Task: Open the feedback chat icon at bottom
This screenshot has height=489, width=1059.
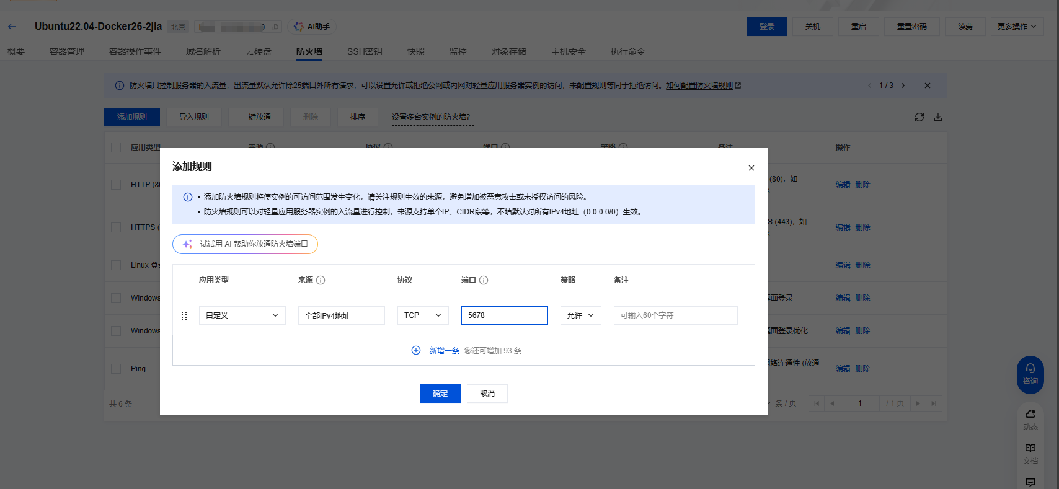Action: (x=1030, y=482)
